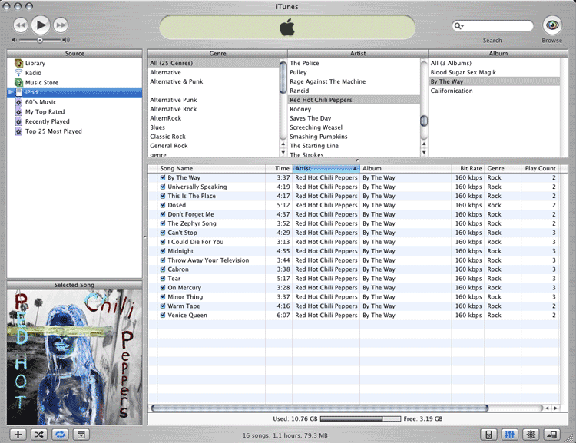Skip to previous track with rewind button

click(21, 25)
